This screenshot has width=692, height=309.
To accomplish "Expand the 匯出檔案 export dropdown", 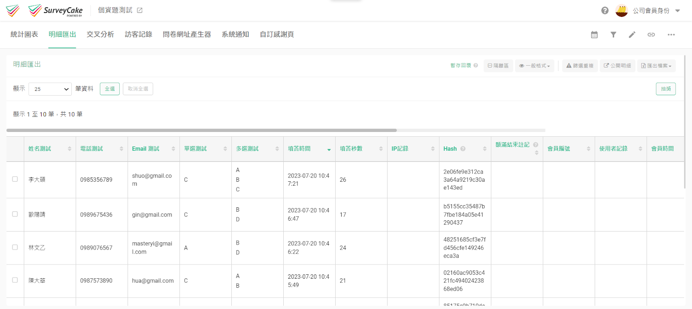I will click(656, 66).
